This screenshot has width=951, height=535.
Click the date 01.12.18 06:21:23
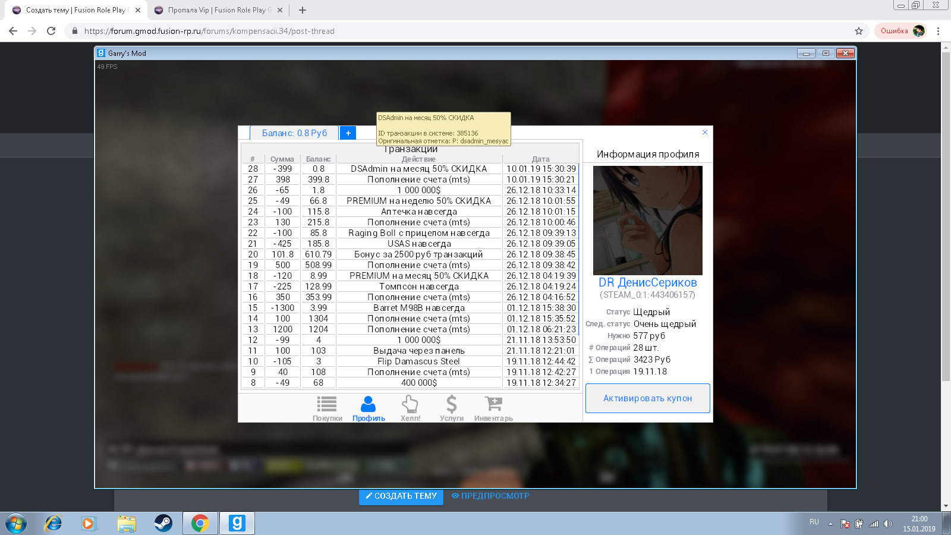coord(541,329)
